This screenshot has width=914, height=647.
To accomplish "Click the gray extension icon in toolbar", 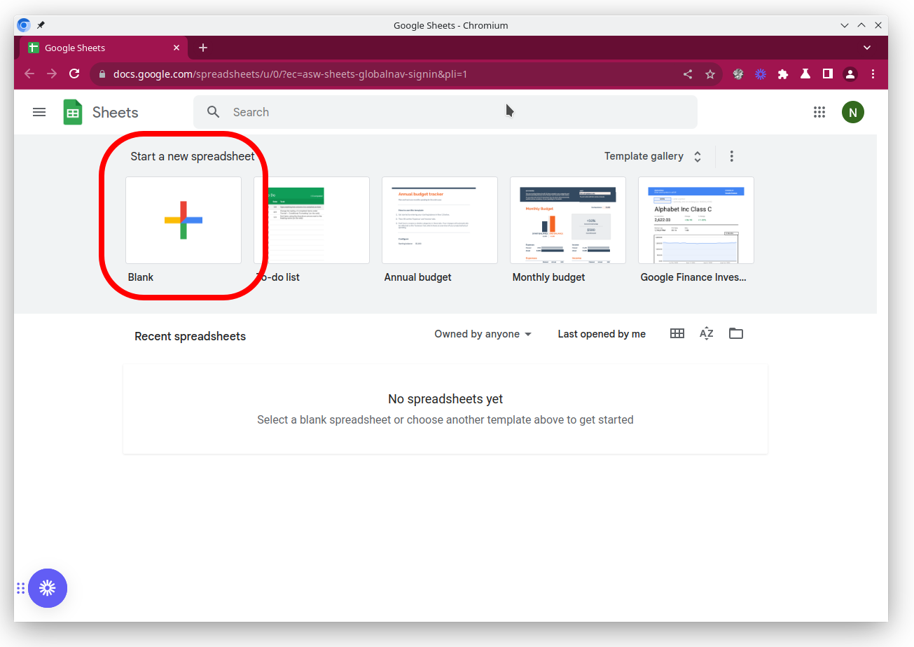I will [738, 74].
